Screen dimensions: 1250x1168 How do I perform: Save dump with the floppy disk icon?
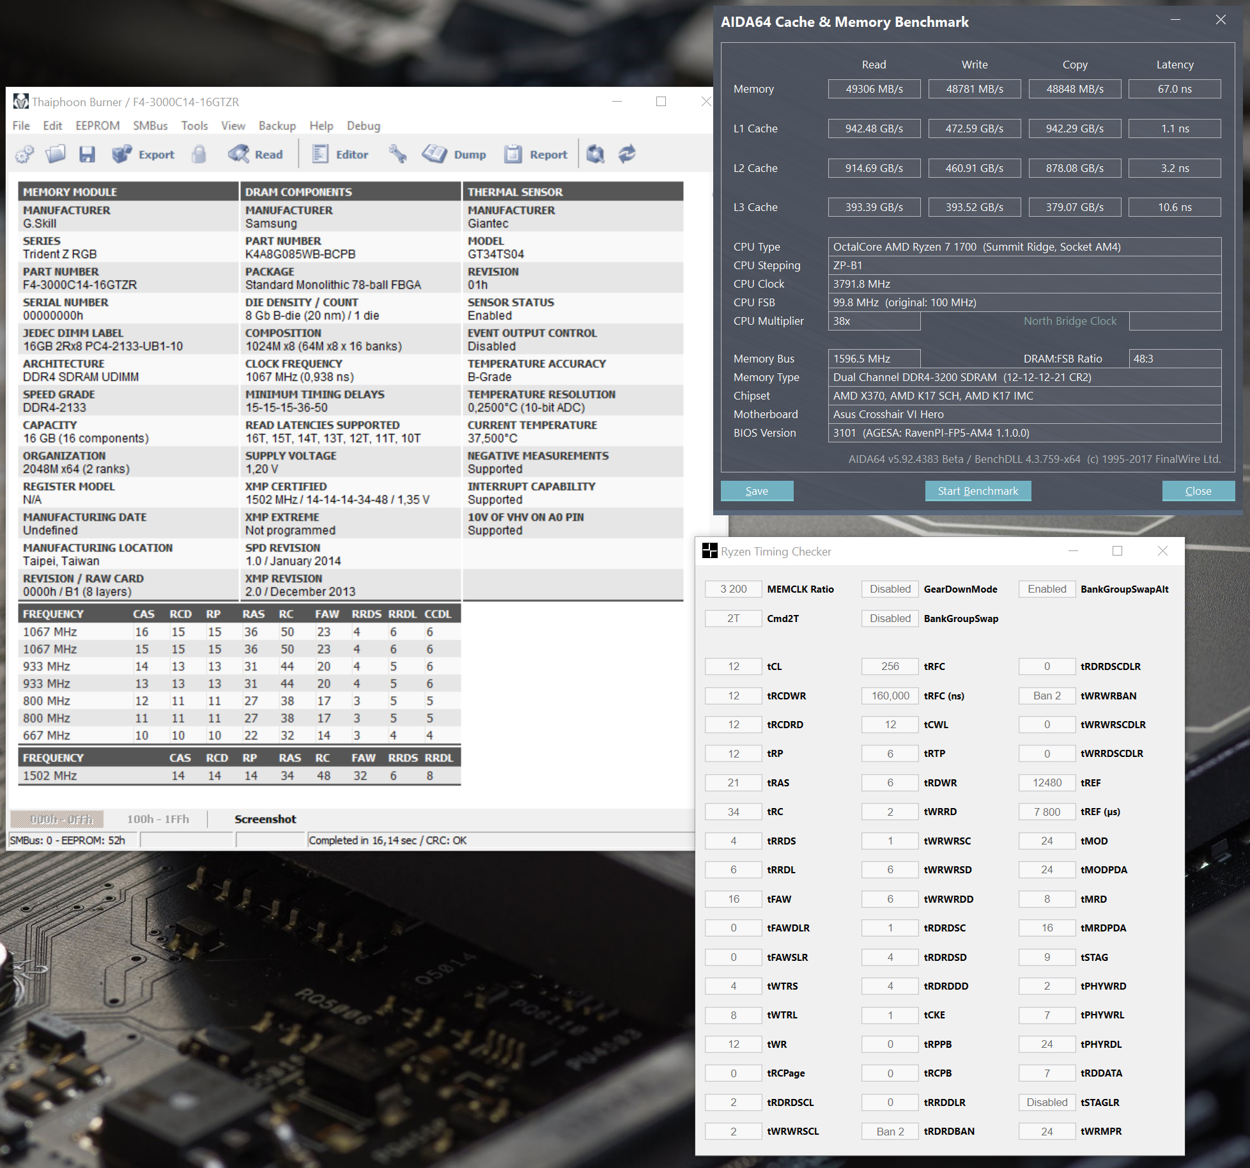87,154
